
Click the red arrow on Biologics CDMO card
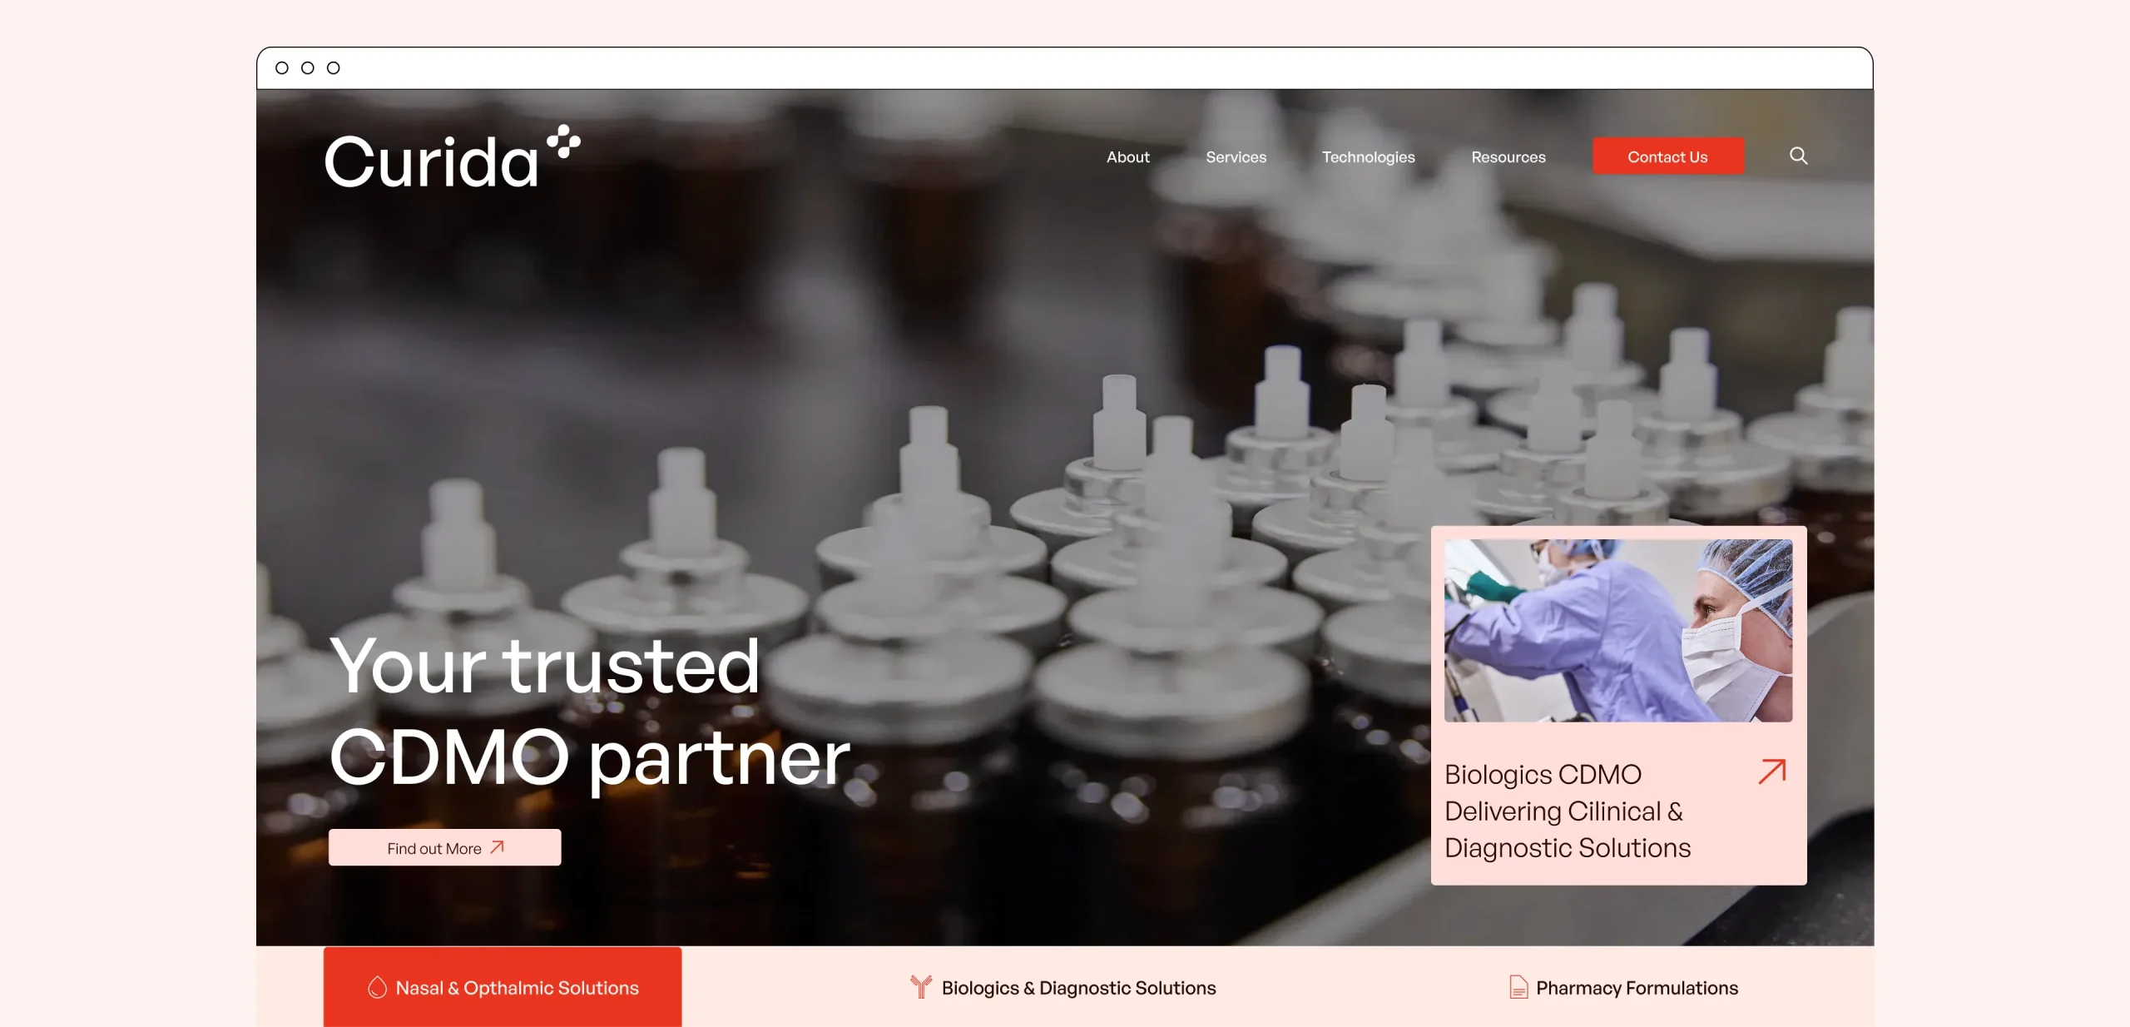(x=1772, y=771)
